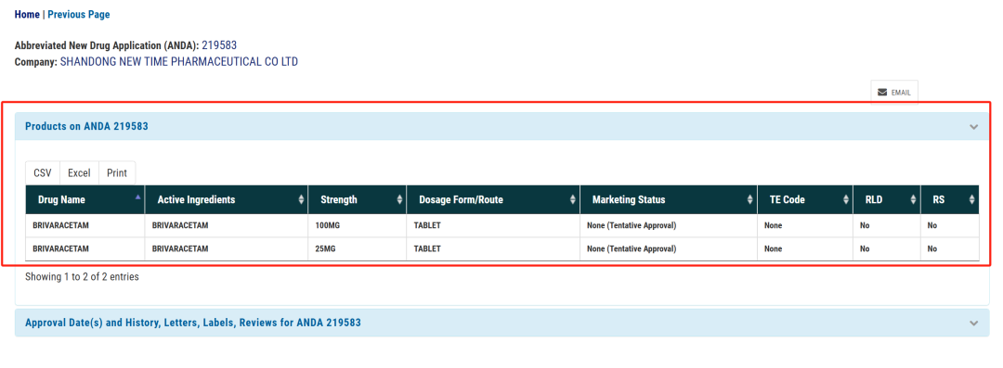Sort by RS column
The width and height of the screenshot is (1003, 368).
click(950, 200)
